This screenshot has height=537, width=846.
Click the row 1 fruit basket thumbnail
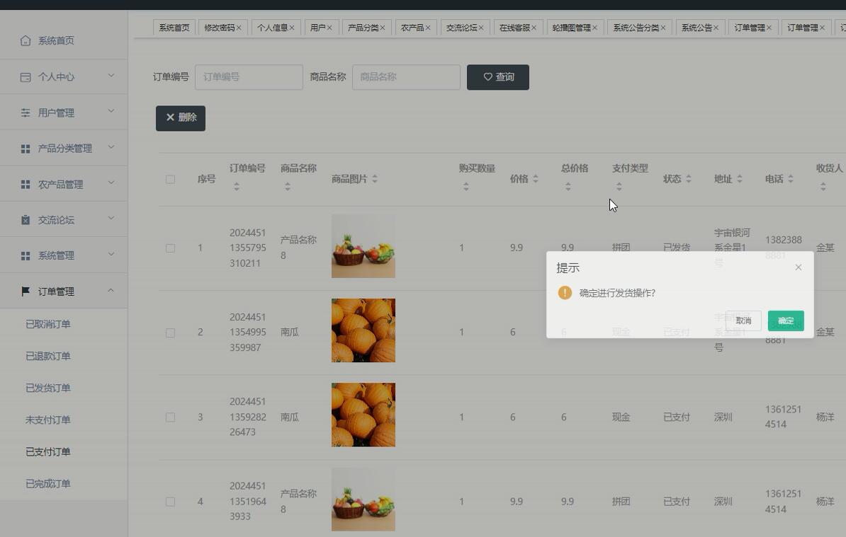tap(363, 246)
